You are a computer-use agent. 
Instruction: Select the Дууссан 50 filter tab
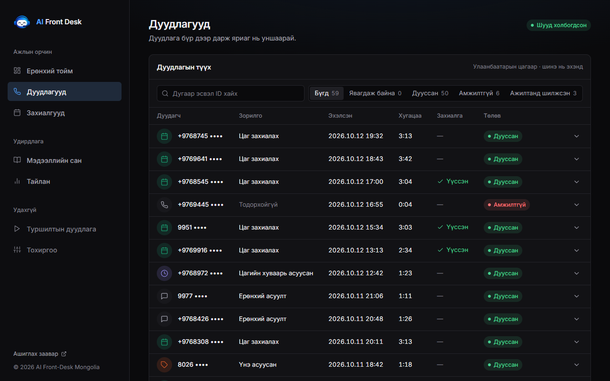[430, 93]
